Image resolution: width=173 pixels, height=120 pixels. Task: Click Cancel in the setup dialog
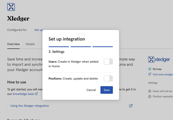(91, 90)
